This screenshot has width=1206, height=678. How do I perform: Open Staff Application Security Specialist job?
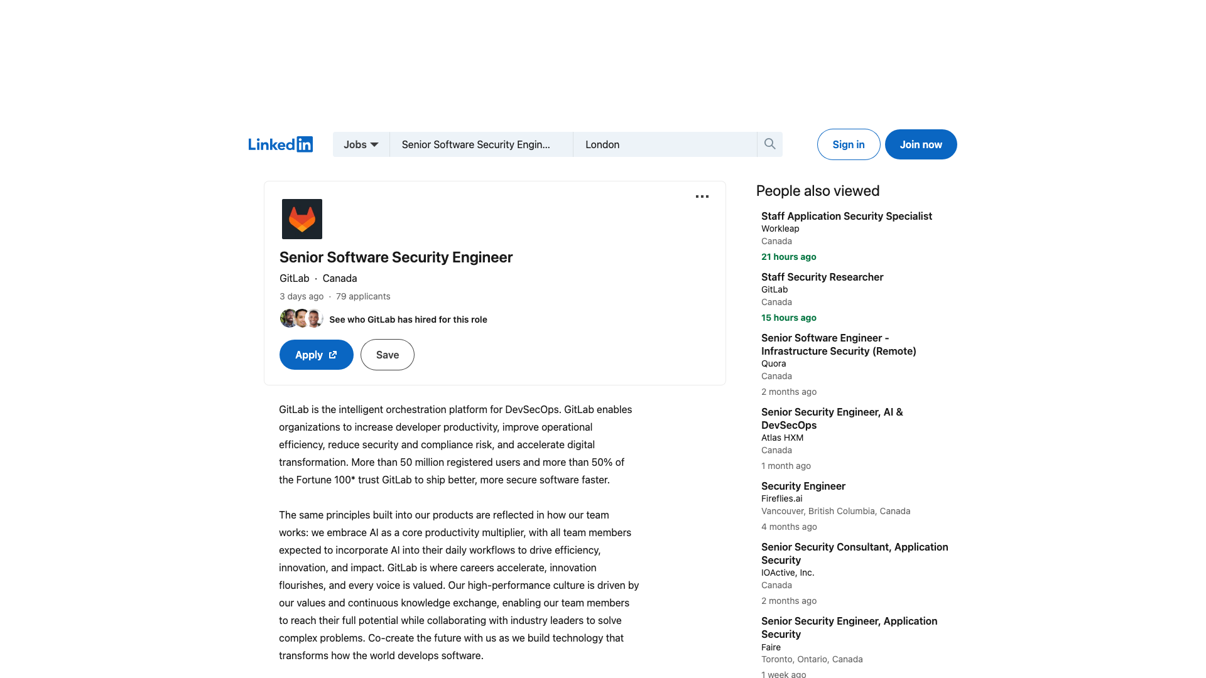click(847, 216)
